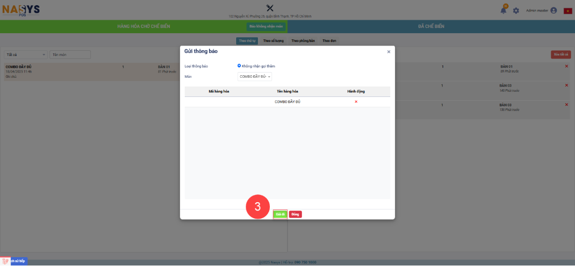Remove COMBO ĐẦY ĐỦ row with red X

click(x=356, y=102)
